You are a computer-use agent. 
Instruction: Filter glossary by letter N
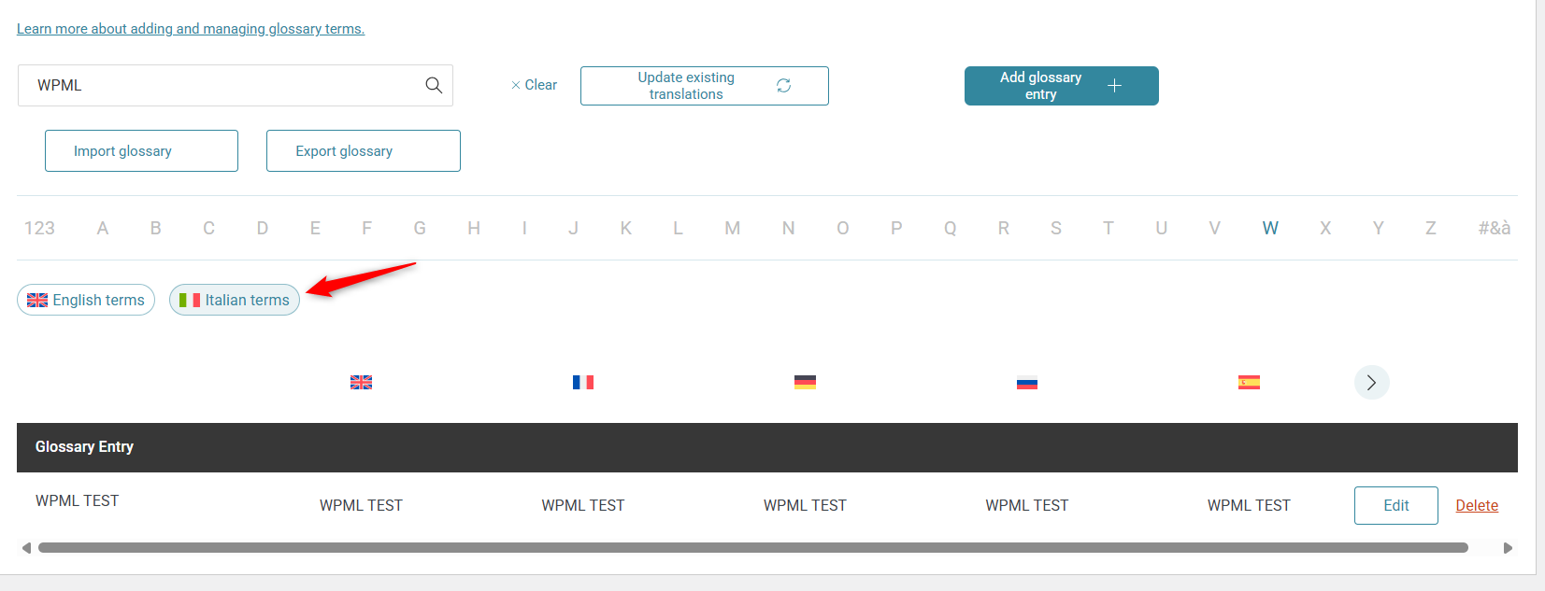click(789, 228)
